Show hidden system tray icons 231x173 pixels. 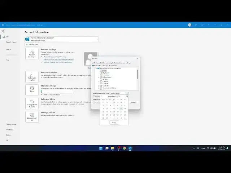194,148
